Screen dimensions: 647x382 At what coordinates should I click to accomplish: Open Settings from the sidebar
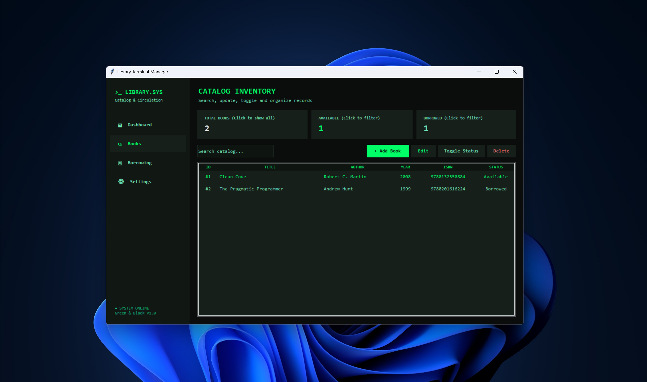[x=148, y=182]
